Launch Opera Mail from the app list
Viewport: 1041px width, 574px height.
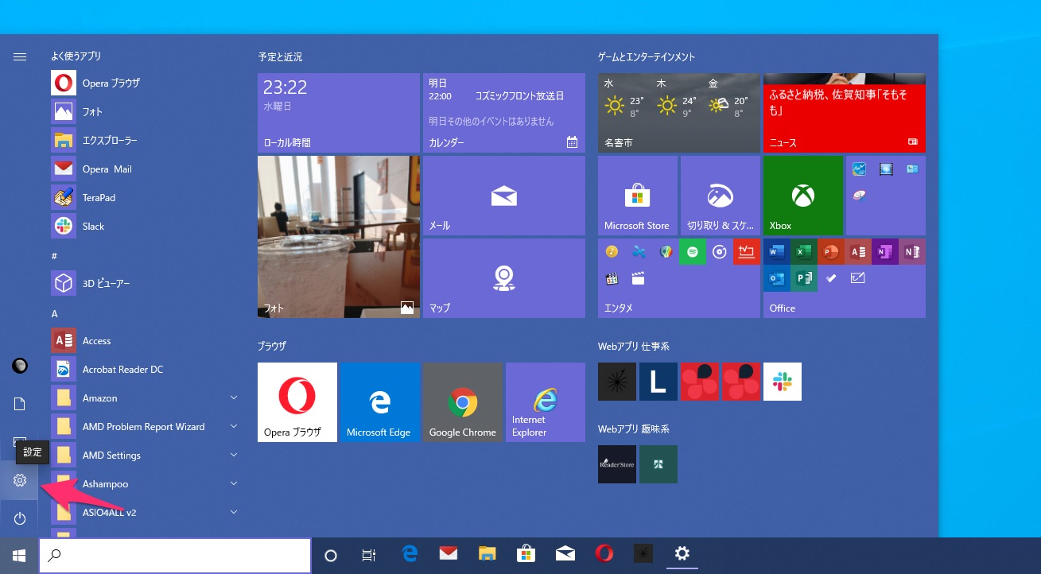click(143, 169)
